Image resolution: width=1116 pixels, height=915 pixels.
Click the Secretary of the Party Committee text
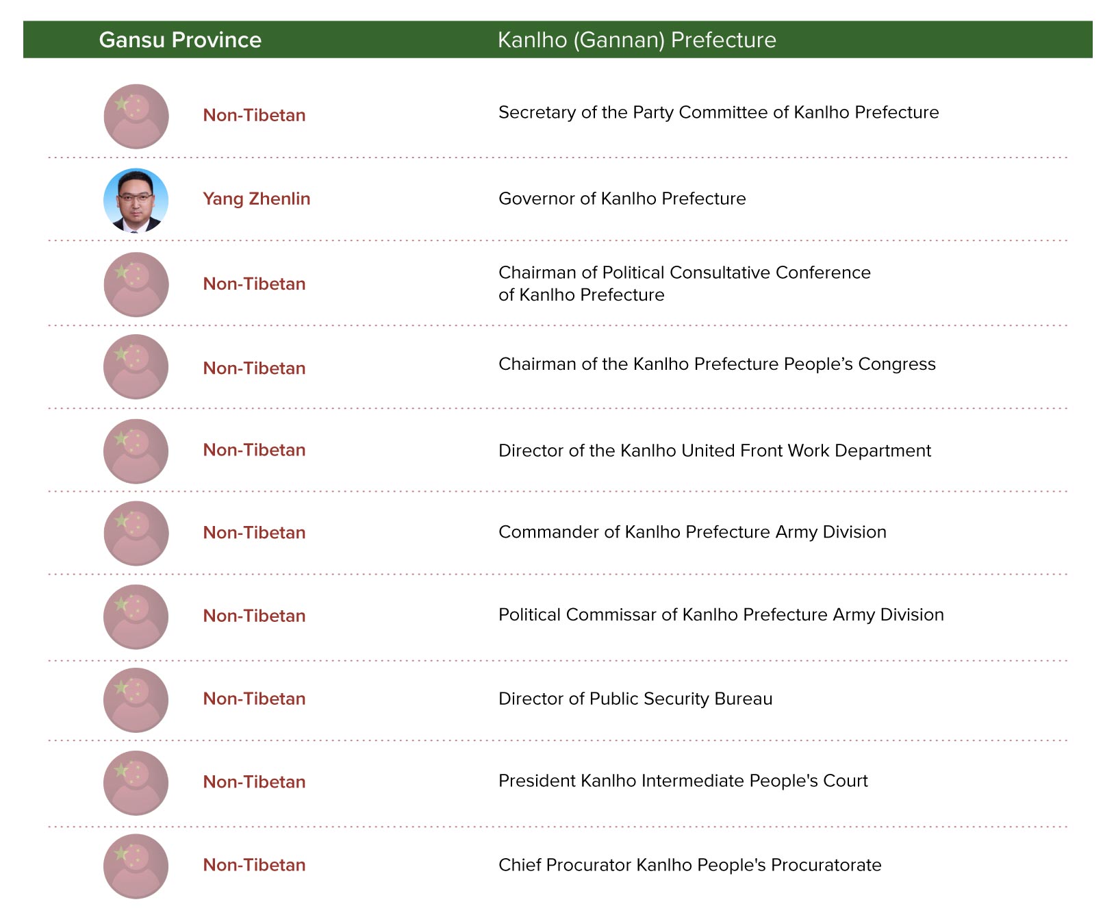pos(719,112)
